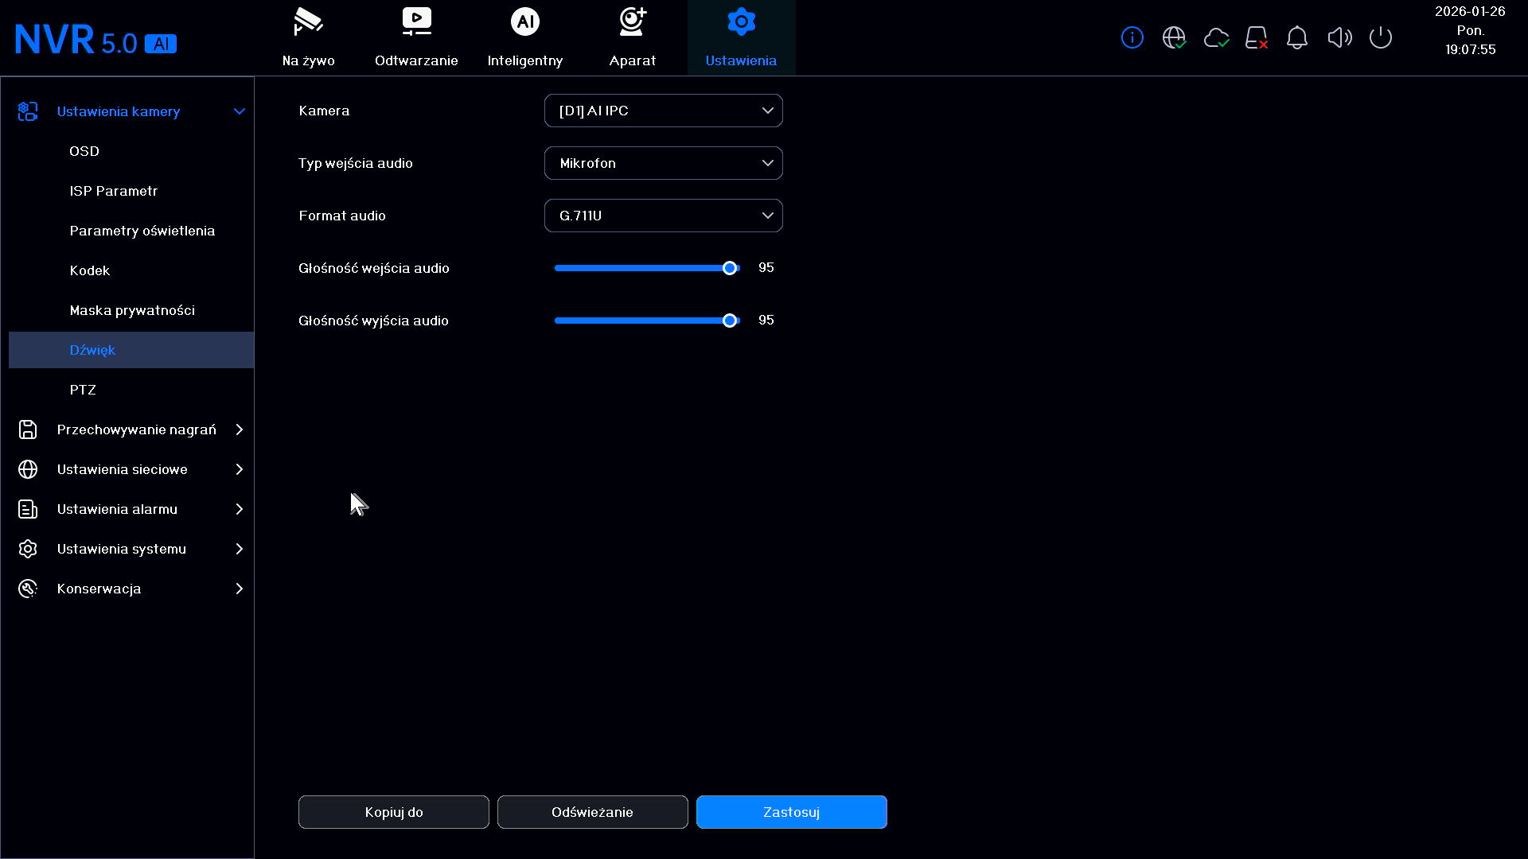This screenshot has width=1528, height=859.
Task: Collapse the Ustawienia kamery section chevron
Action: pyautogui.click(x=239, y=111)
